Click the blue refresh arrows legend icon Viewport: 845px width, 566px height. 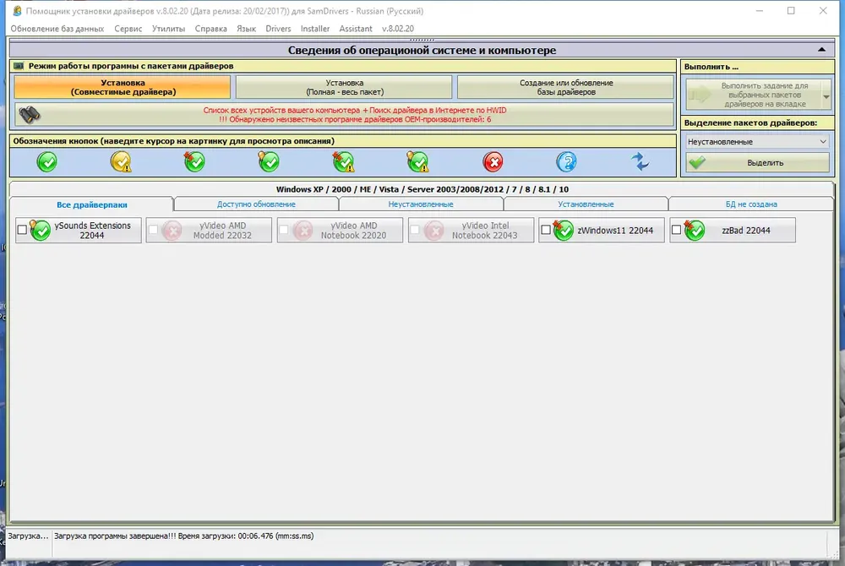(x=641, y=161)
